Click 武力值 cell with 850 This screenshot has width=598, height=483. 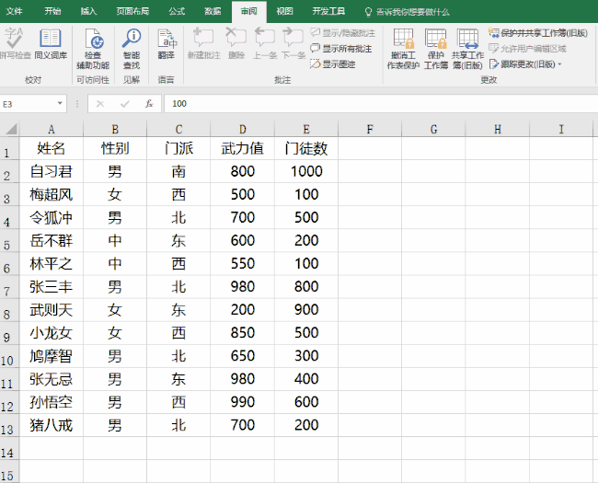point(243,333)
